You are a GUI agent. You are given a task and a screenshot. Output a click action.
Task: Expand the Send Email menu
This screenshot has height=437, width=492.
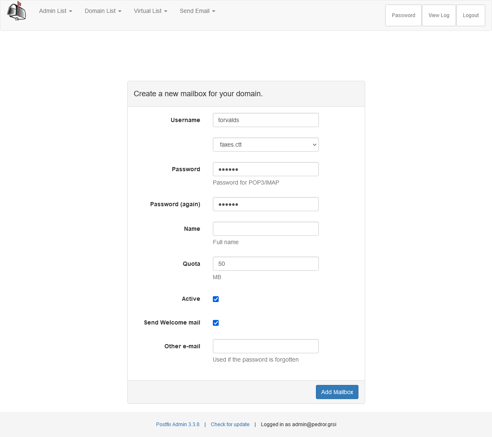pyautogui.click(x=197, y=11)
